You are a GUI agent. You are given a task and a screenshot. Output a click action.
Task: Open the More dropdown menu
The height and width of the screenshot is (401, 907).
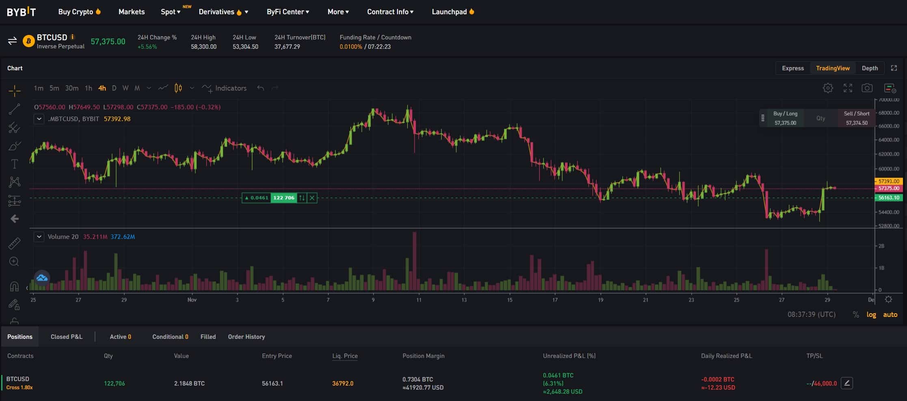[x=338, y=12]
